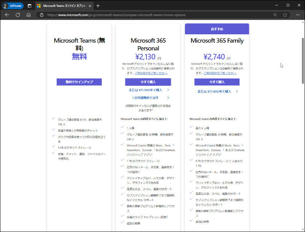Click 1 人用 feature text
Image resolution: width=305 pixels, height=232 pixels.
click(x=130, y=128)
